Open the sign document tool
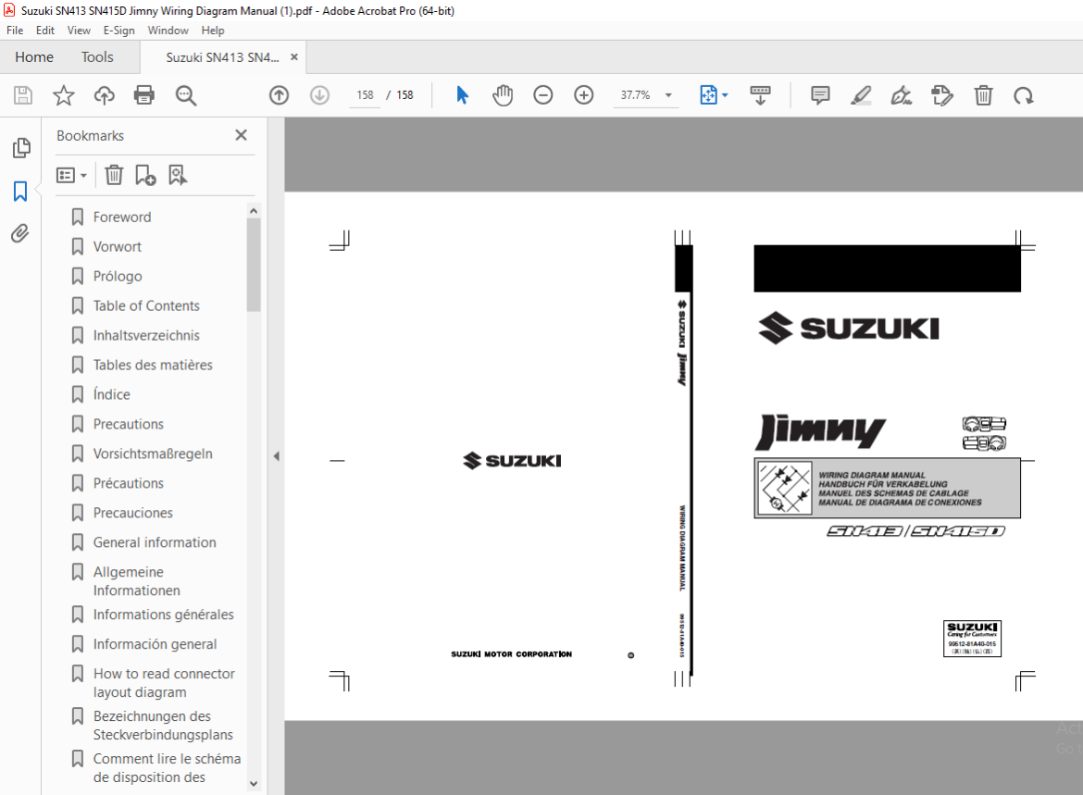Screen dimensions: 1083x795 902,95
